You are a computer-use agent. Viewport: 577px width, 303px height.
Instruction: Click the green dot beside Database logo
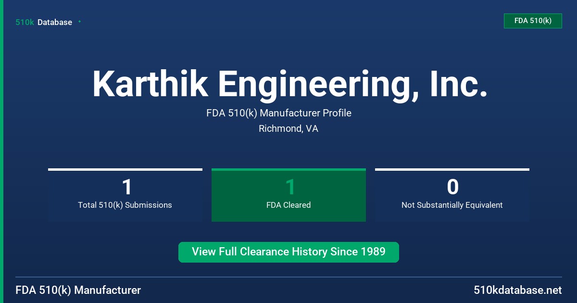click(x=79, y=22)
